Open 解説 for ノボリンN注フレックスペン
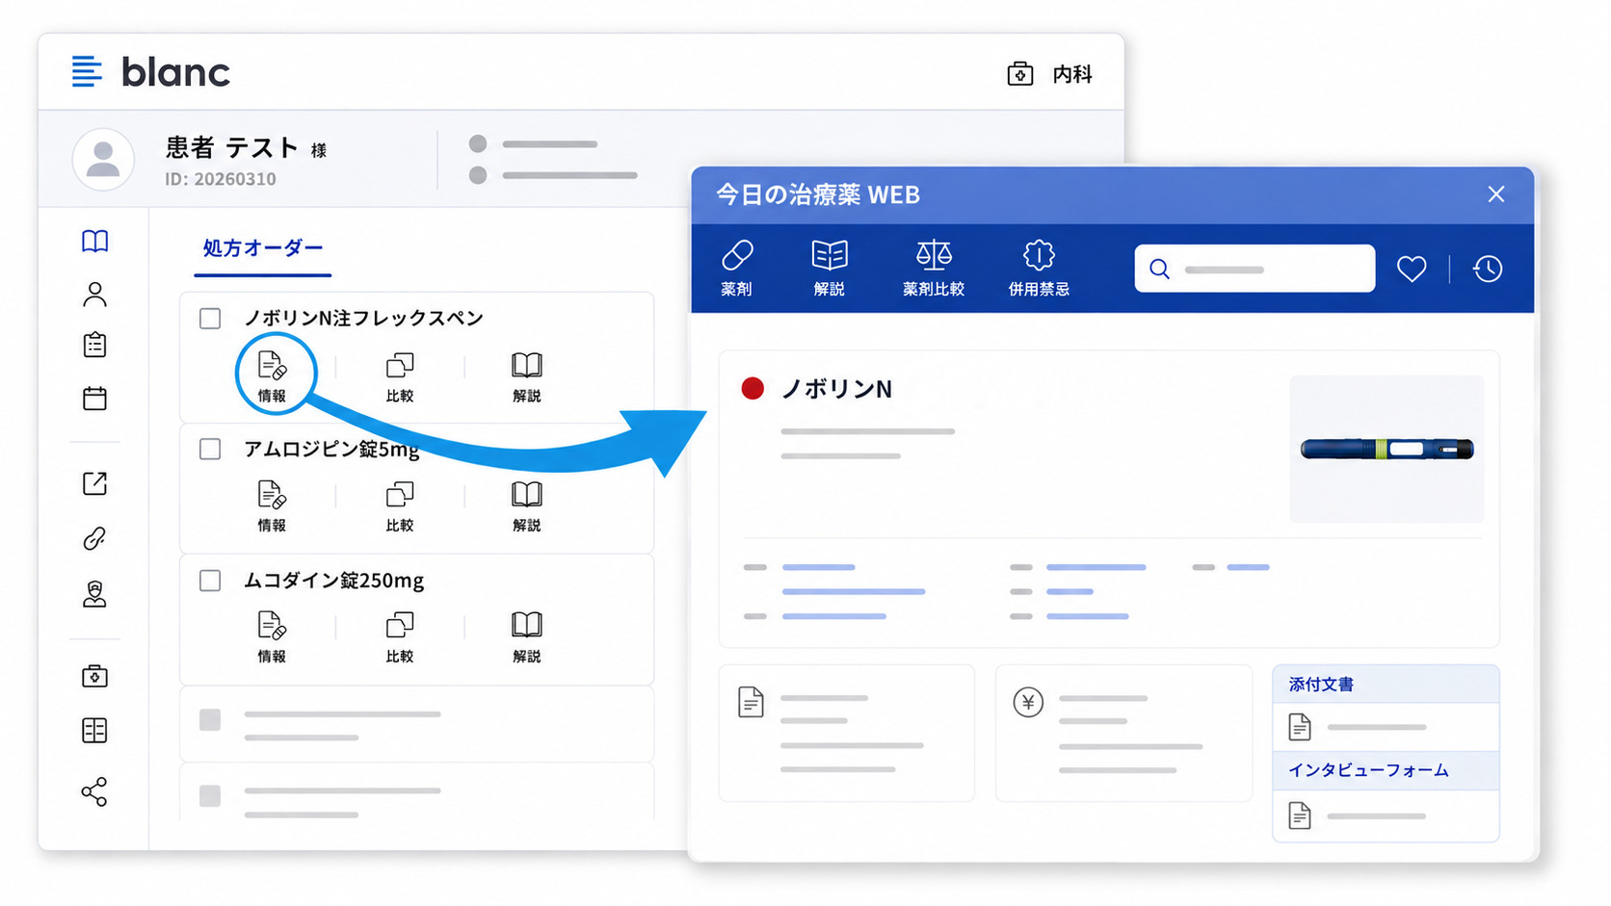This screenshot has height=906, width=1611. click(x=526, y=377)
